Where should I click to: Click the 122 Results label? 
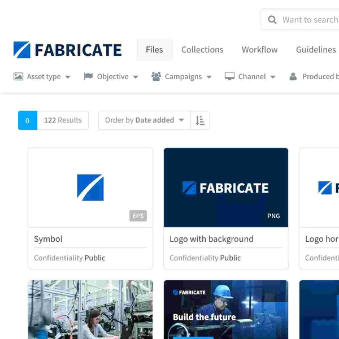pyautogui.click(x=63, y=120)
